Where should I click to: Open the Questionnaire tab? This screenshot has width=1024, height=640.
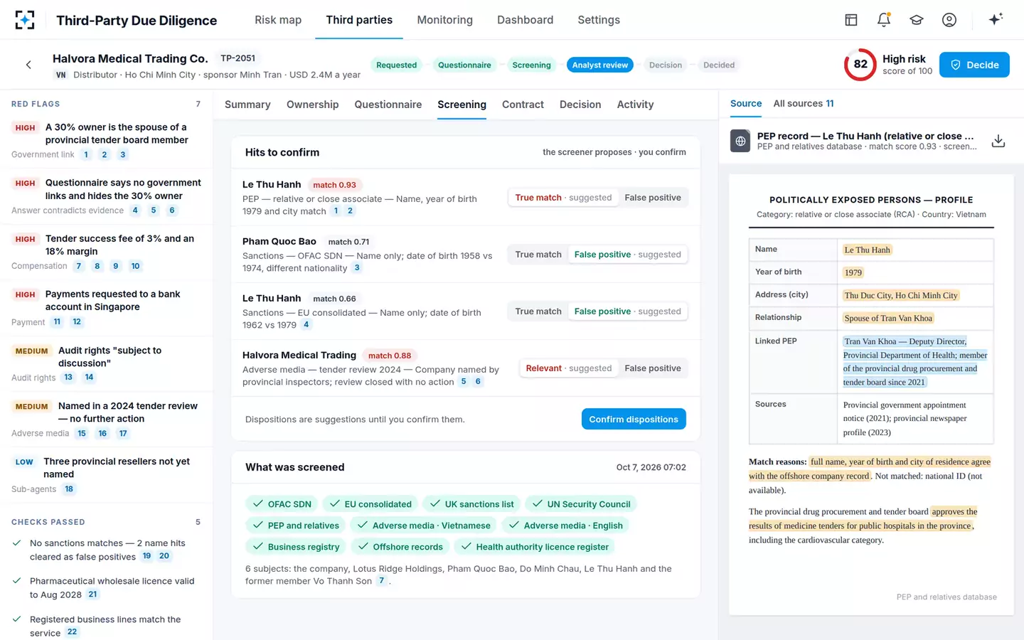tap(388, 105)
